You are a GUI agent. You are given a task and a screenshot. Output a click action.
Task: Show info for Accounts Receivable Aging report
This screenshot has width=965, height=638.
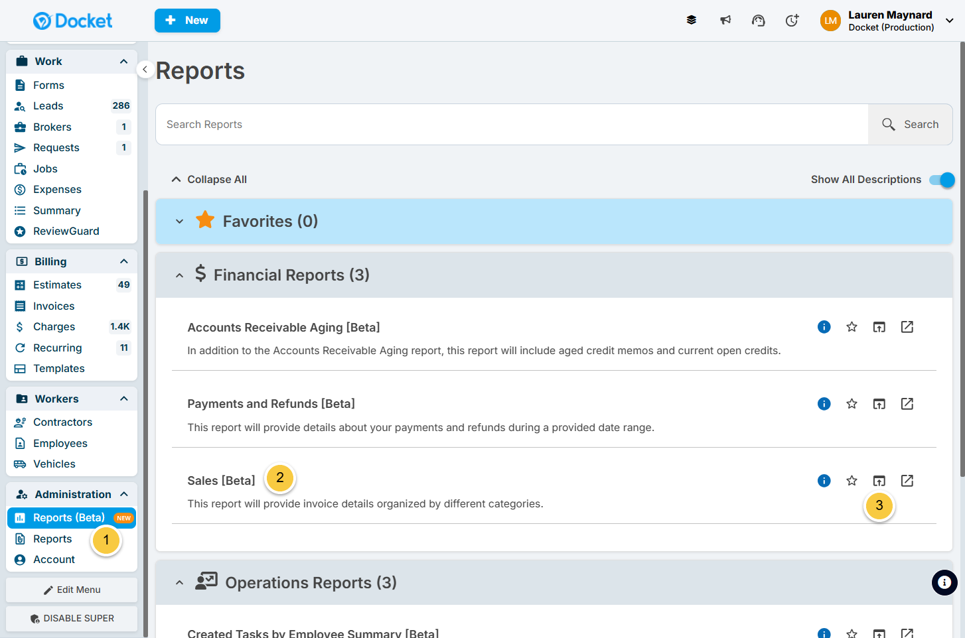[824, 327]
